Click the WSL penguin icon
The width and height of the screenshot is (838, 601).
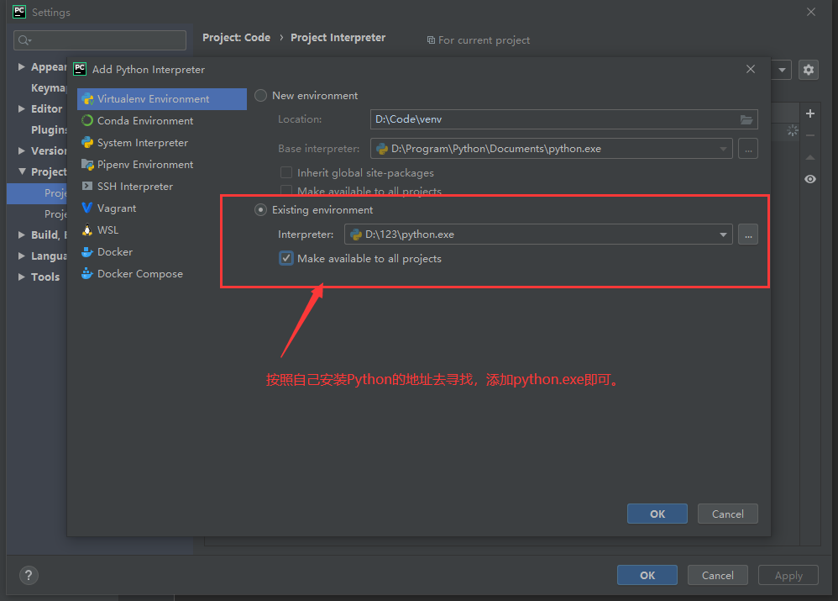tap(87, 230)
